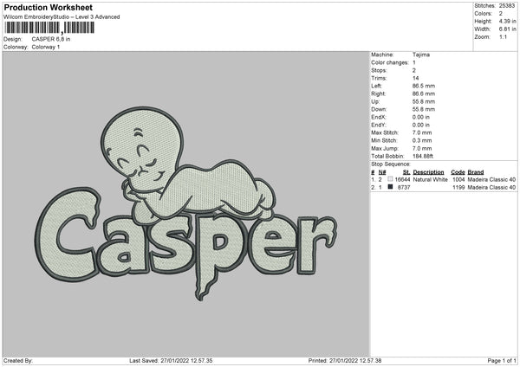Viewport: 520px width, 367px height.
Task: Click the Colorway 1 label
Action: coord(46,47)
